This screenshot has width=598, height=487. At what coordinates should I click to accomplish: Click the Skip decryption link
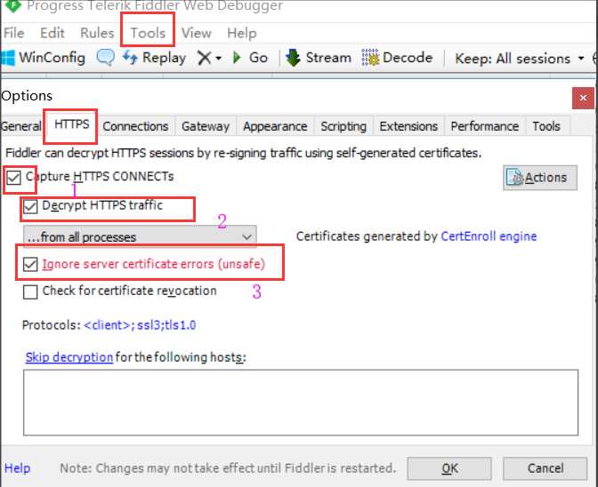69,357
